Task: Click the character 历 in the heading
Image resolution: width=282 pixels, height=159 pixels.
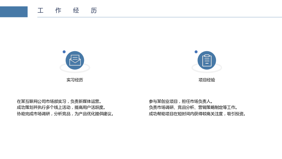Action: 94,11
